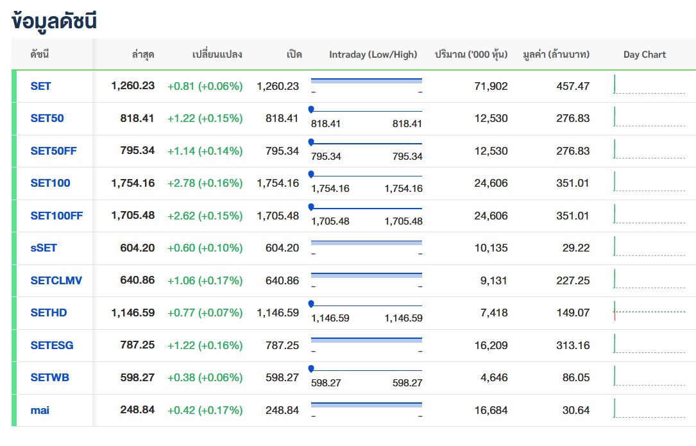696x446 pixels.
Task: Click the mai row intraday range bar
Action: [367, 405]
